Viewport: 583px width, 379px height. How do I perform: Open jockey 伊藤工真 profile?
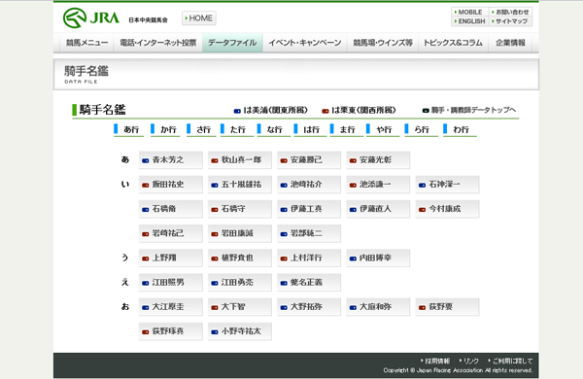tap(309, 209)
